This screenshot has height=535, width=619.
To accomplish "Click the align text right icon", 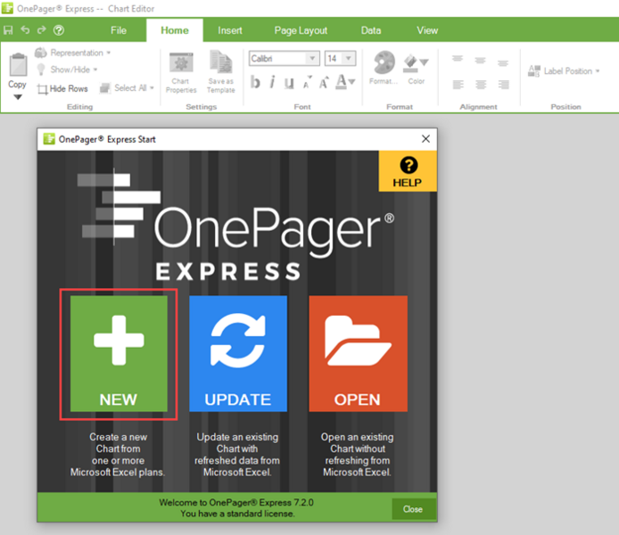I will coord(503,85).
